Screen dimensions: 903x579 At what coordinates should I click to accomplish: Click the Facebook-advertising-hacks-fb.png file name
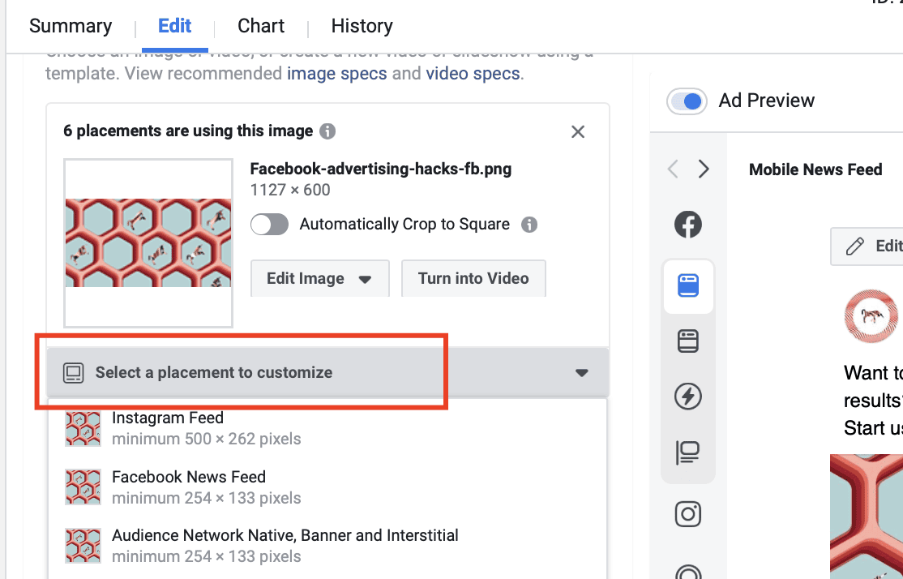pos(381,169)
